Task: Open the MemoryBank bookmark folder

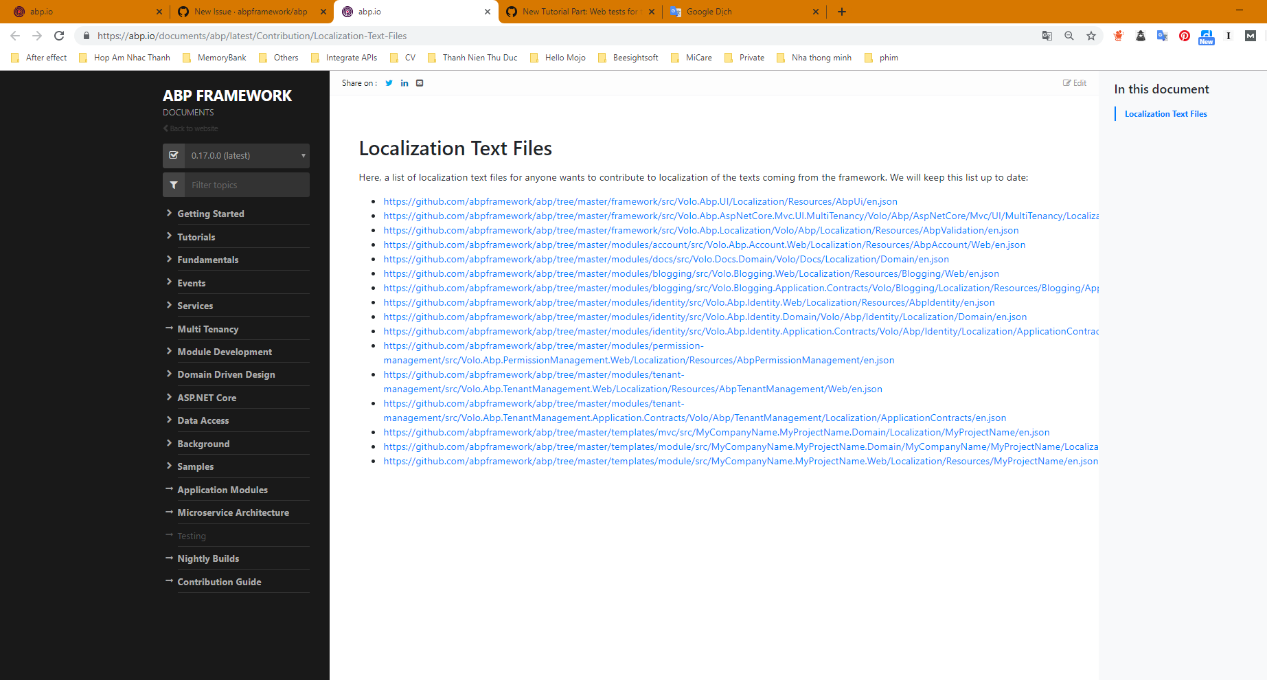Action: 214,58
